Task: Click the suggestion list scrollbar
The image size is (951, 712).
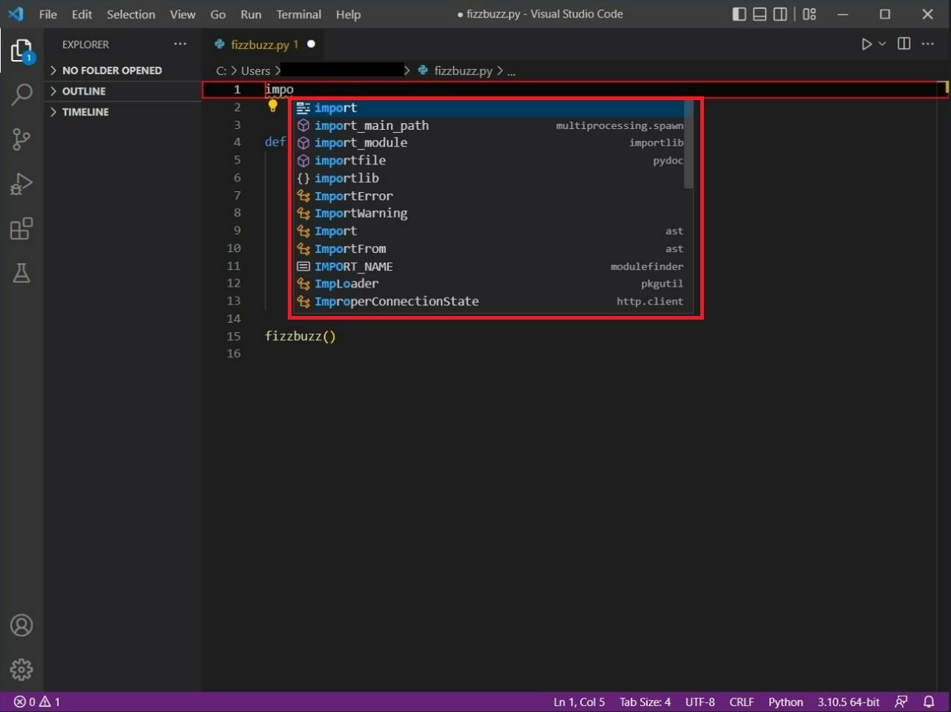Action: point(689,145)
